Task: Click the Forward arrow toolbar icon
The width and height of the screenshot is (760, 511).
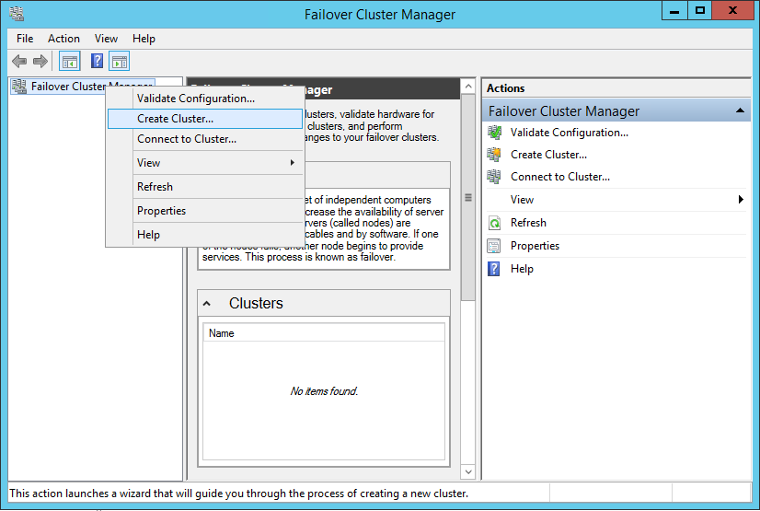Action: pos(40,61)
